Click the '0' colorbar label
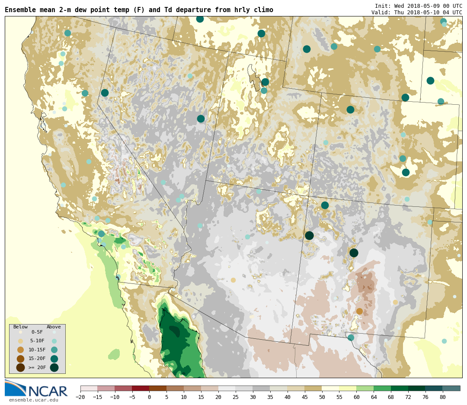The height and width of the screenshot is (405, 467). point(149,397)
